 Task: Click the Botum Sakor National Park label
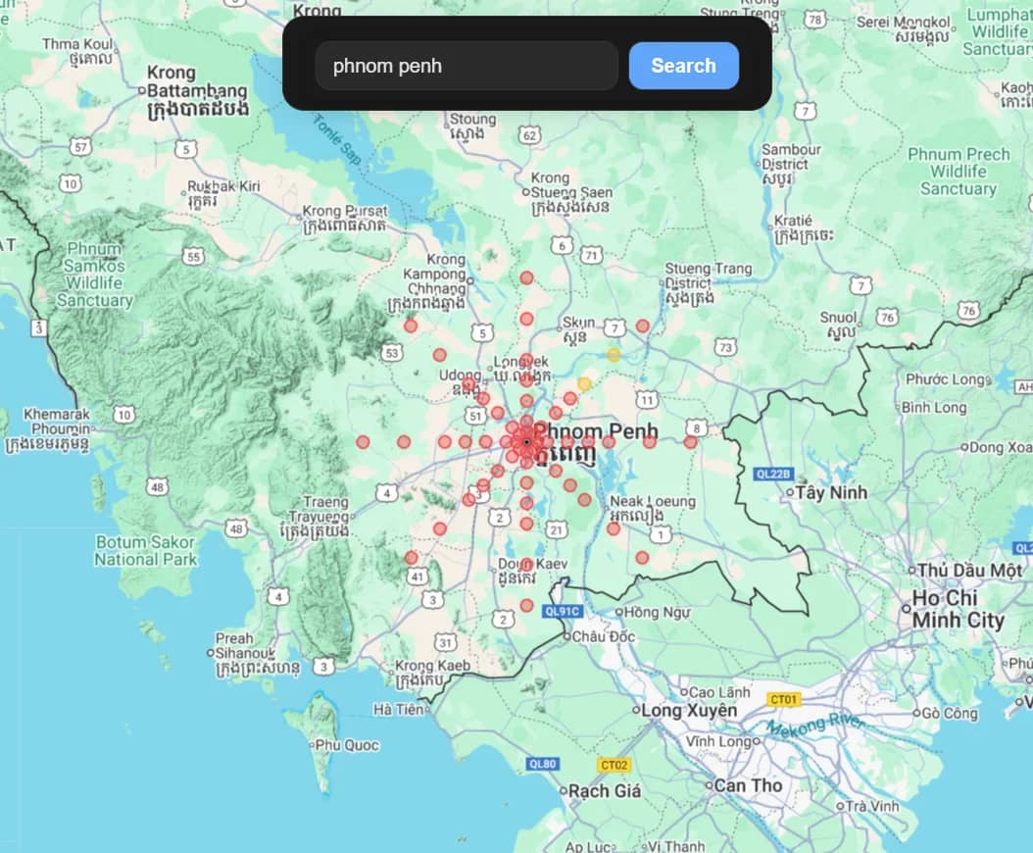click(x=145, y=550)
